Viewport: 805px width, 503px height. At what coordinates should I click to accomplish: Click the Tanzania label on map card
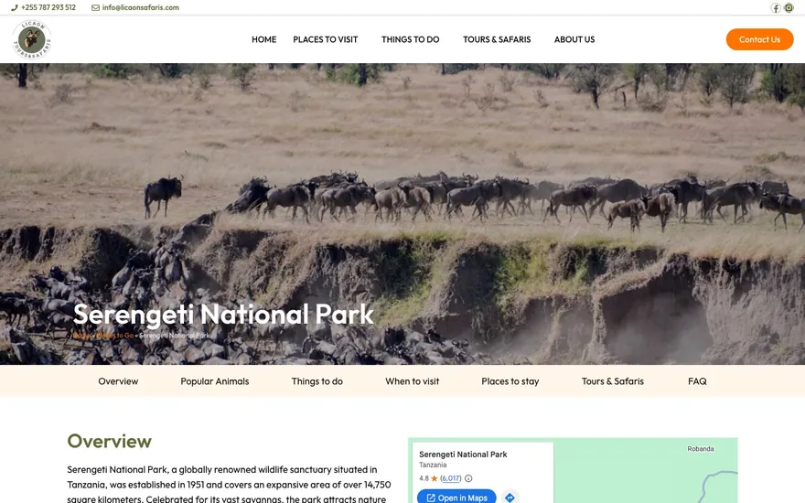(433, 465)
